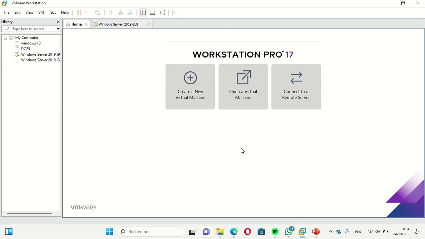Enter full screen mode icon
Viewport: 425px width, 239px height.
[x=162, y=13]
